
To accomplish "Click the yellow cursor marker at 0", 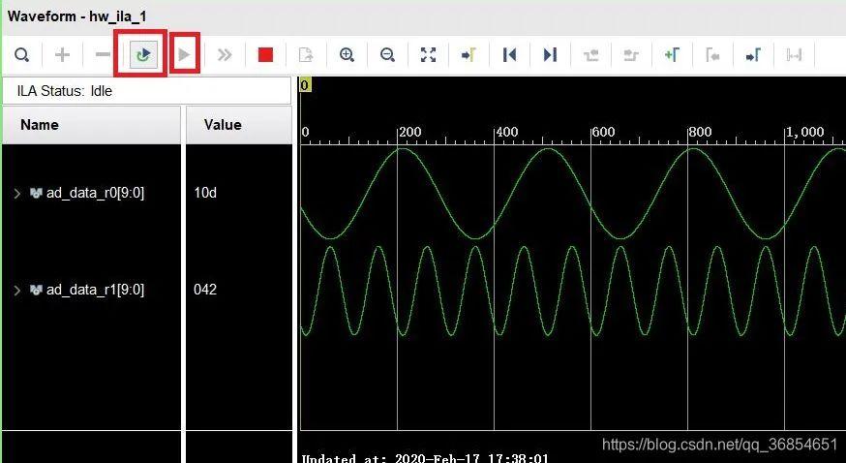I will pyautogui.click(x=305, y=85).
